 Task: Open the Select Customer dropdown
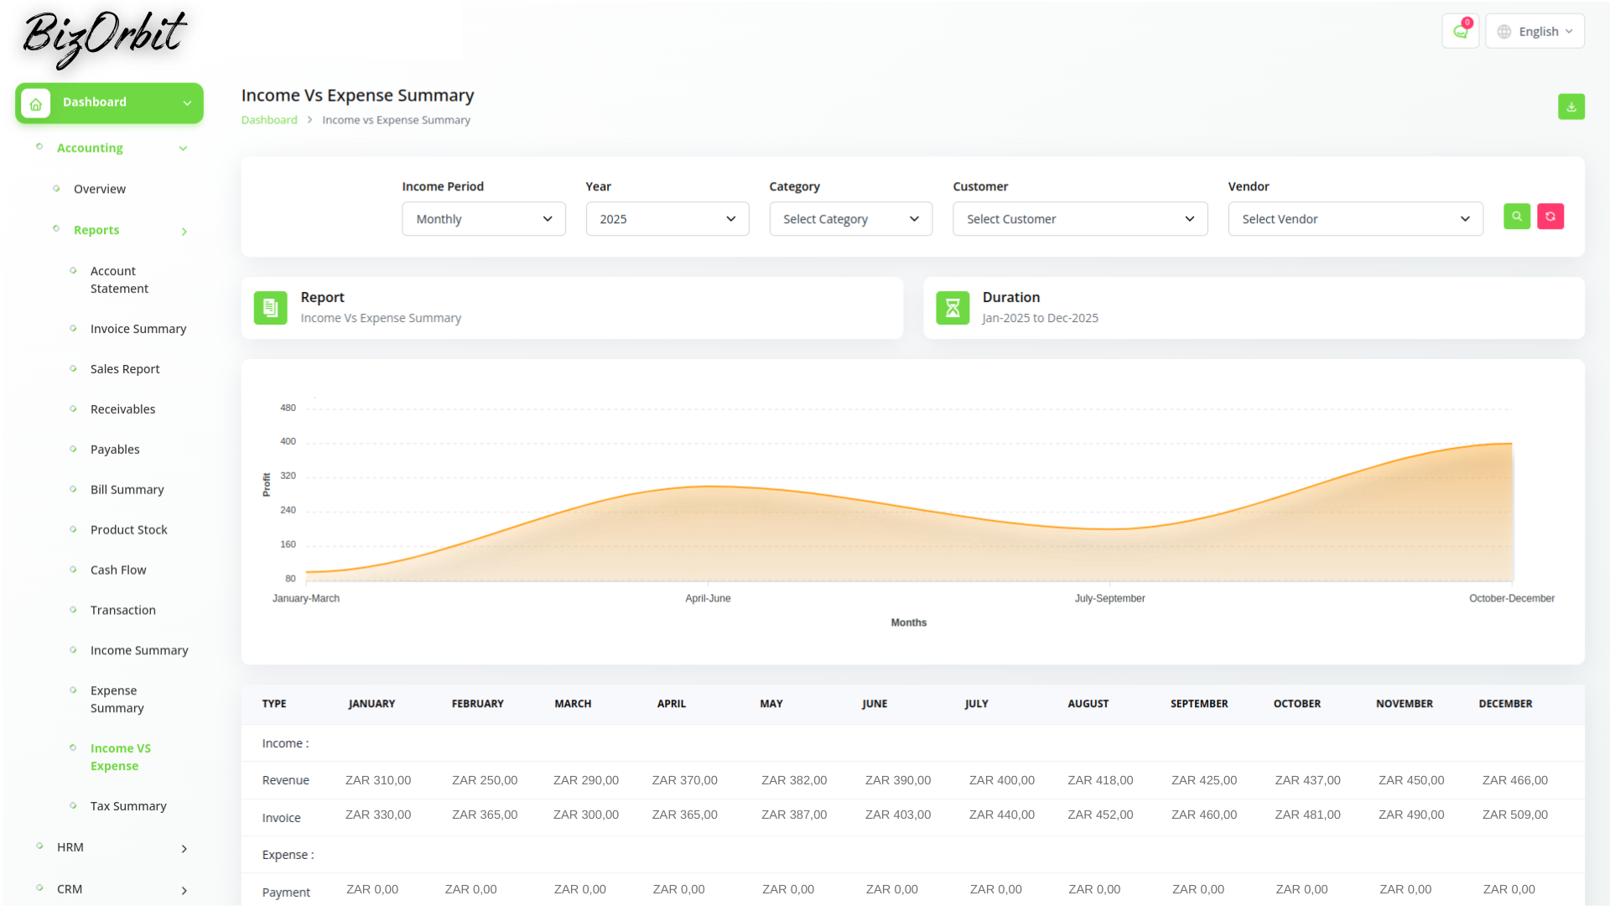1079,219
